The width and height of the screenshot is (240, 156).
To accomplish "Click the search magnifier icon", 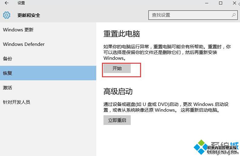I will tap(234, 15).
